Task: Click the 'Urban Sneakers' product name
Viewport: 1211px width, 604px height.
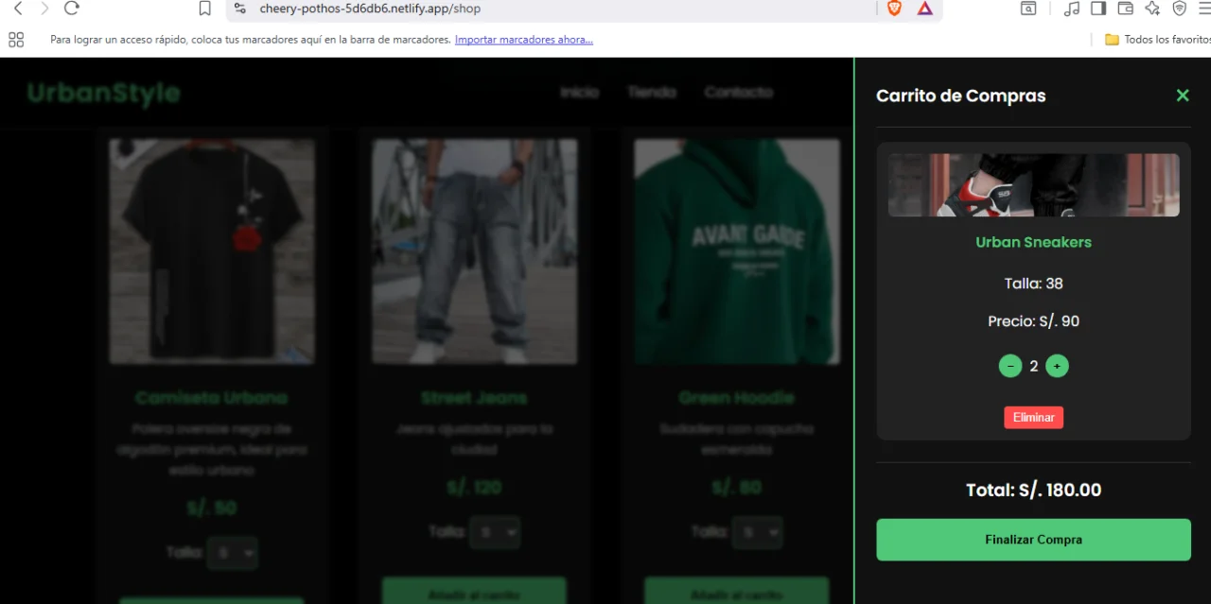Action: coord(1033,242)
